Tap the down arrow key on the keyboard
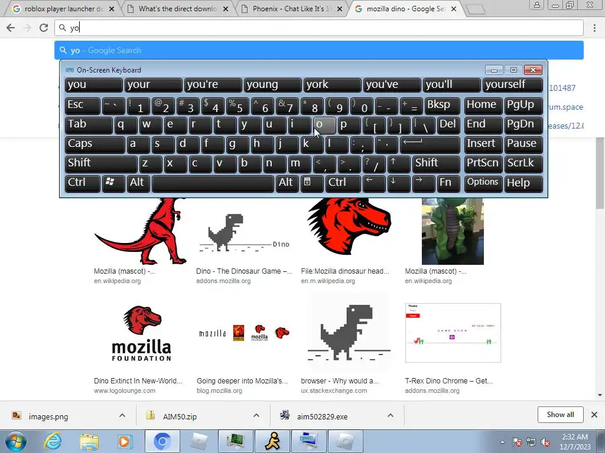Viewport: 605px width, 453px height. tap(399, 183)
